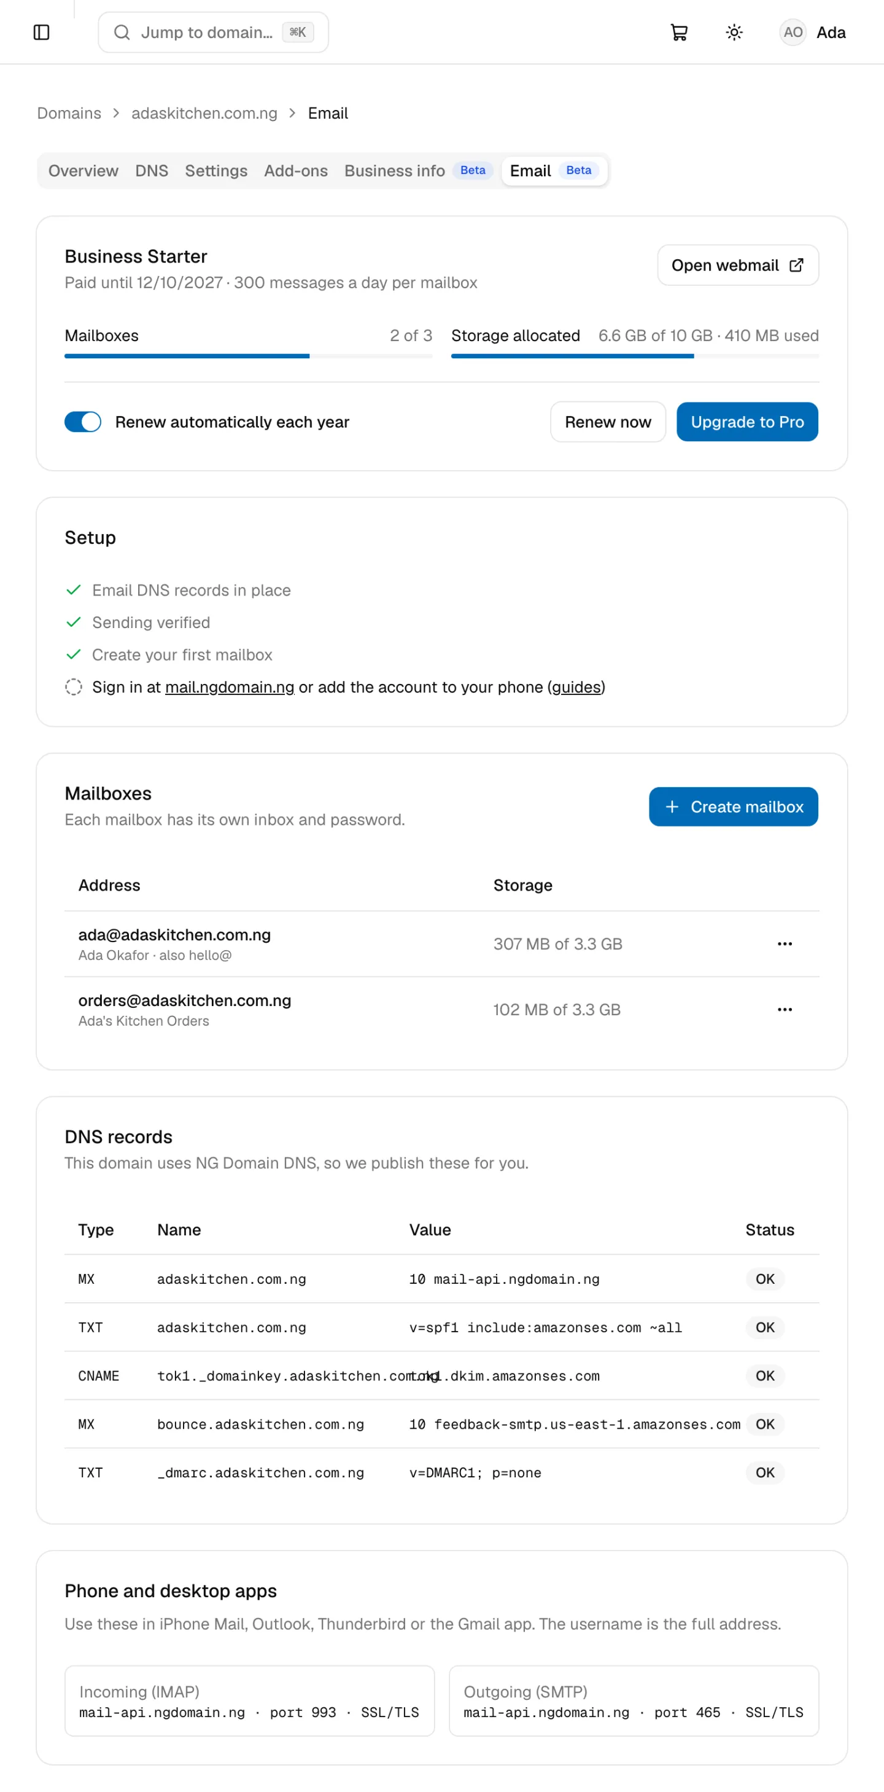Click the Incoming (IMAP) settings box
Image resolution: width=884 pixels, height=1792 pixels.
[x=249, y=1700]
